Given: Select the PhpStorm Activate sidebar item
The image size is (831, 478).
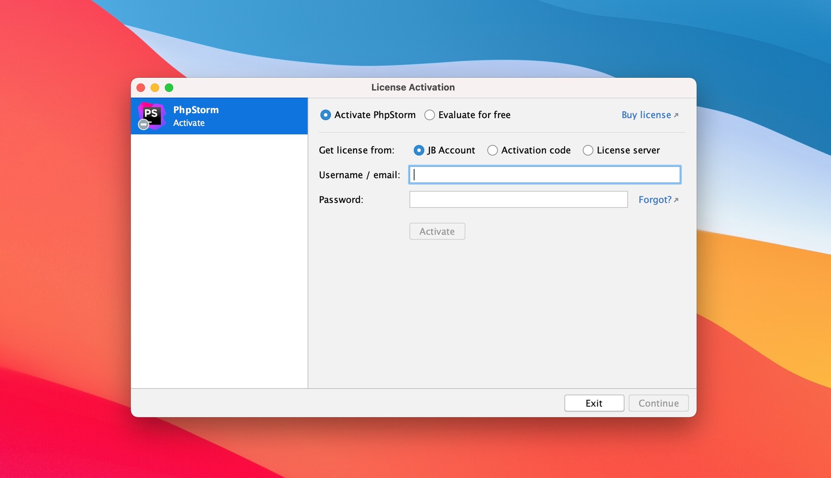Looking at the screenshot, I should (x=219, y=116).
